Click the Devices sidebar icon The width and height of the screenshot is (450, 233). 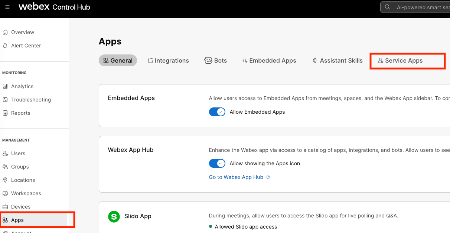pyautogui.click(x=5, y=207)
